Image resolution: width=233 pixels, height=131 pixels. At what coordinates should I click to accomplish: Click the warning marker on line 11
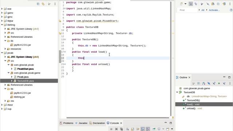[x=60, y=33]
